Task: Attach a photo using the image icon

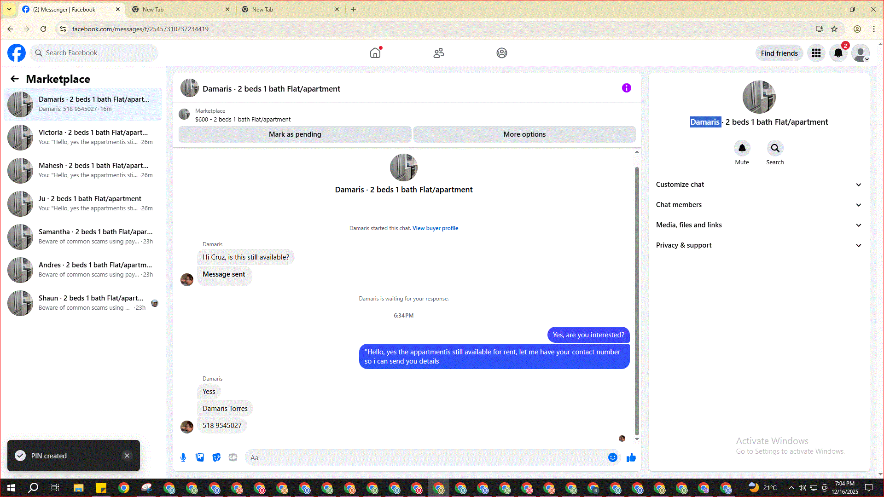Action: pyautogui.click(x=200, y=457)
